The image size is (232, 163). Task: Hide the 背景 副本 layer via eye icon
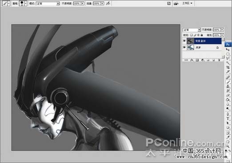pos(184,41)
